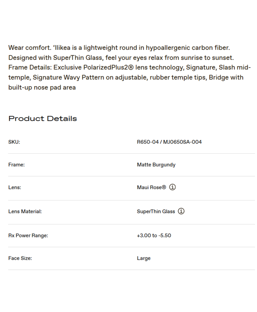This screenshot has width=257, height=312.
Task: Click the Lens label row
Action: (x=15, y=187)
